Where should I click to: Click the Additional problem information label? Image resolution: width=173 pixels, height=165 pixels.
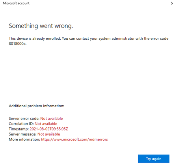point(37,106)
